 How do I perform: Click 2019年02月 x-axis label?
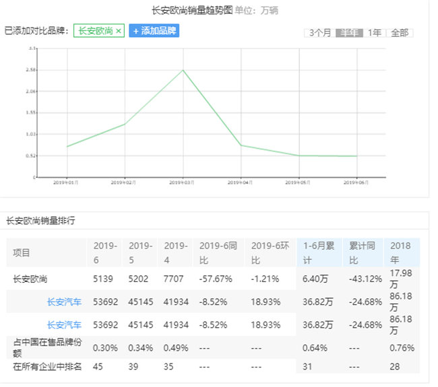tap(123, 182)
